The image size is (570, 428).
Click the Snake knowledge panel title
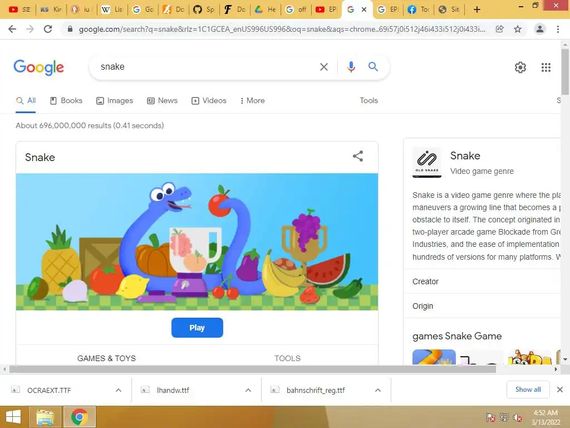coord(465,156)
